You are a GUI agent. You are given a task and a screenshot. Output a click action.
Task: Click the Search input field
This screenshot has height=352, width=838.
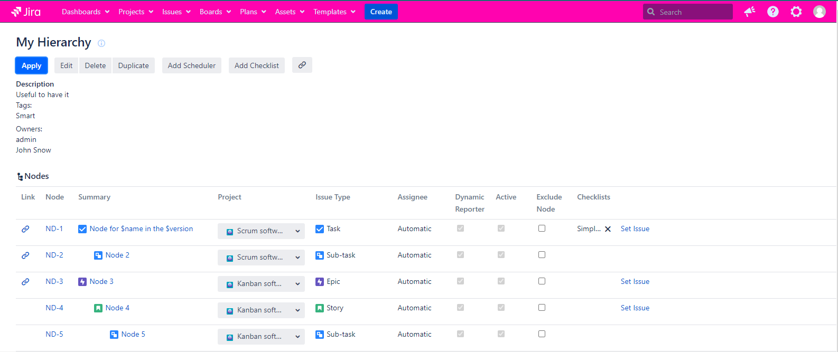point(692,12)
